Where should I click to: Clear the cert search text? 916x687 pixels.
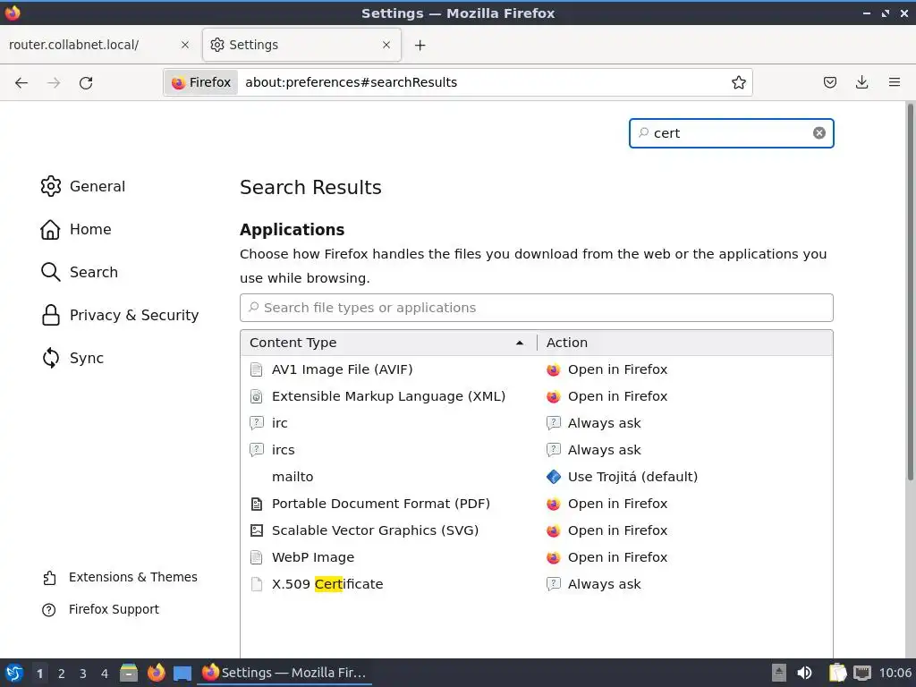[818, 133]
